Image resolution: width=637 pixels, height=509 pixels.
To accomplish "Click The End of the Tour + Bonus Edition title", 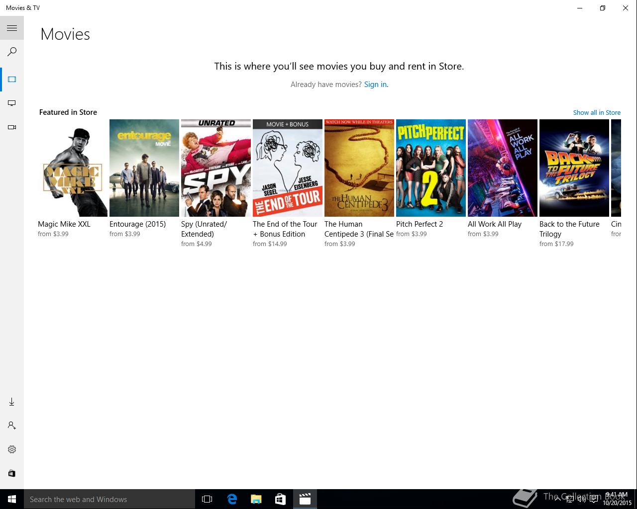I will tap(285, 229).
